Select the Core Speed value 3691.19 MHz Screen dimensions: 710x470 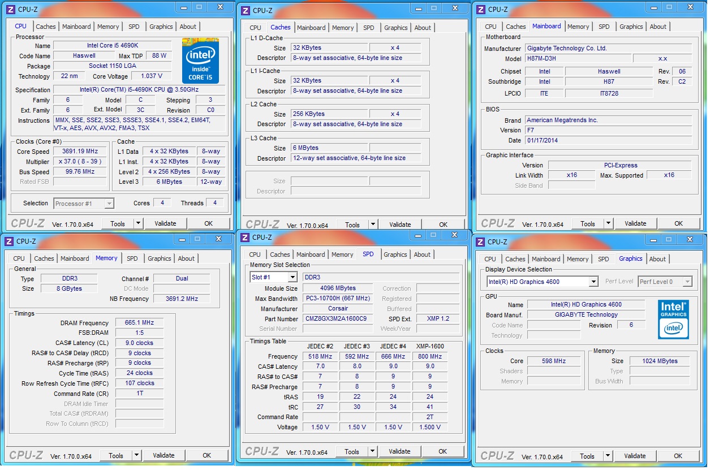point(80,151)
